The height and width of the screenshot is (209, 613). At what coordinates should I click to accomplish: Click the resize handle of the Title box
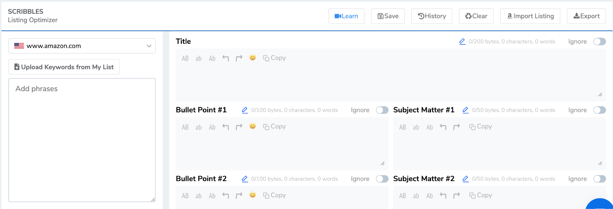click(x=600, y=95)
